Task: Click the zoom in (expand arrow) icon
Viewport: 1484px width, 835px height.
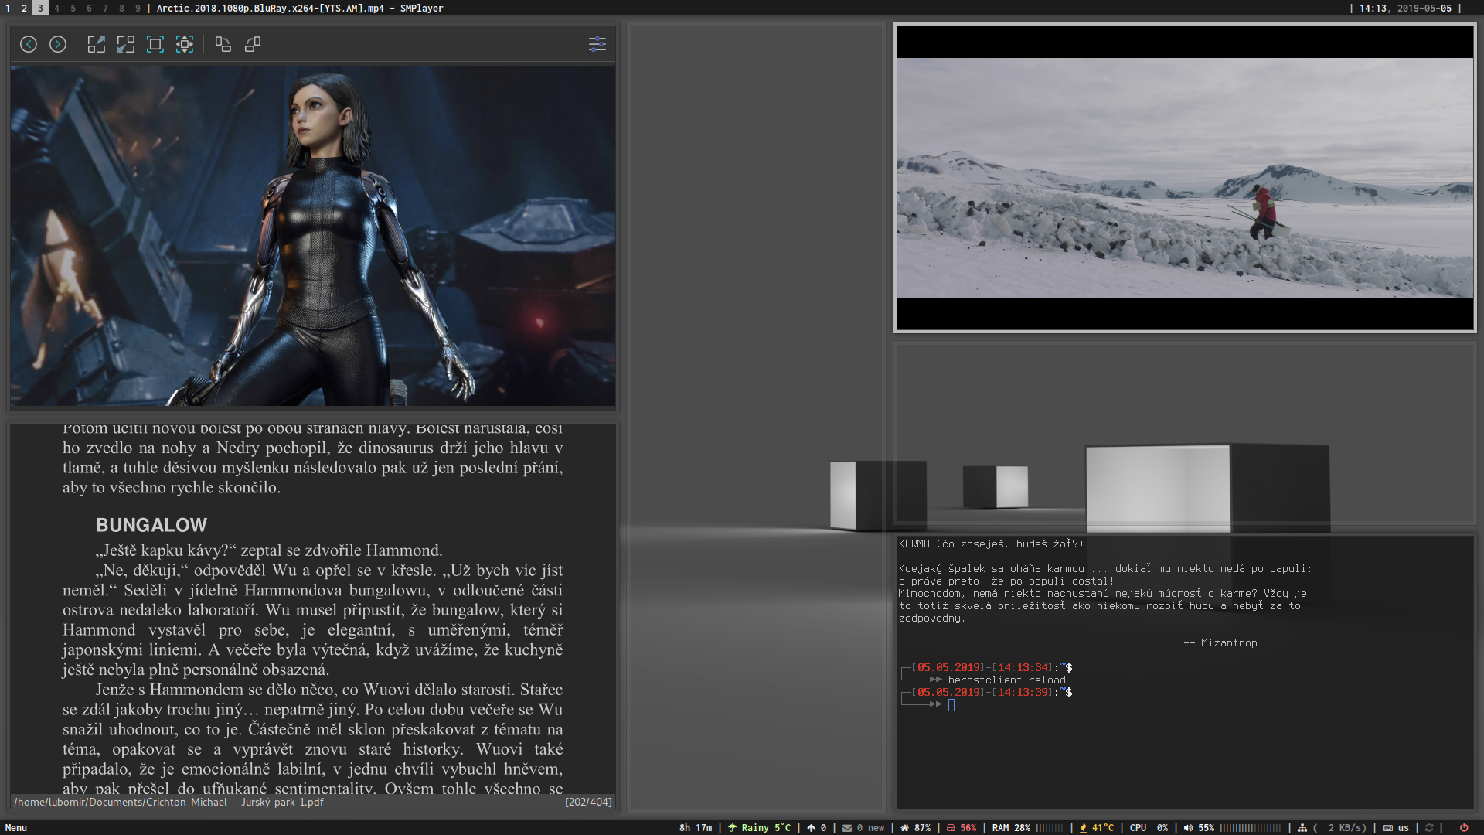Action: coord(96,44)
